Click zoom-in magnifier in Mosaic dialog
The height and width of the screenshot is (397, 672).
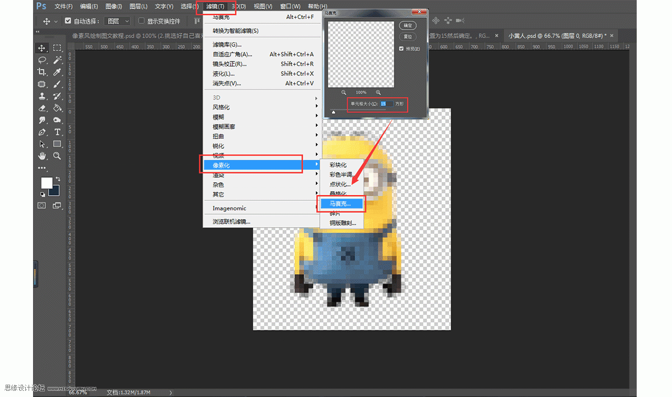pyautogui.click(x=379, y=92)
